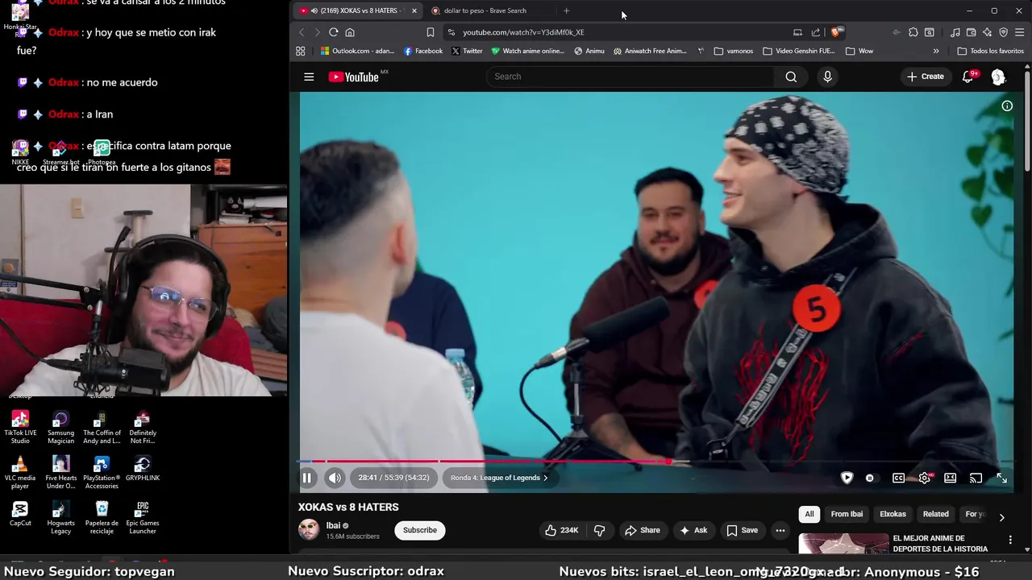
Task: Open YouTube notifications bell
Action: pyautogui.click(x=968, y=77)
